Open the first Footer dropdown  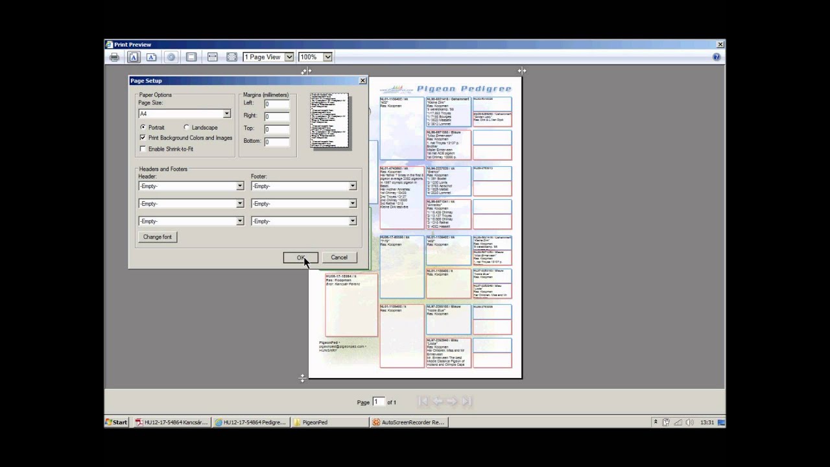353,186
